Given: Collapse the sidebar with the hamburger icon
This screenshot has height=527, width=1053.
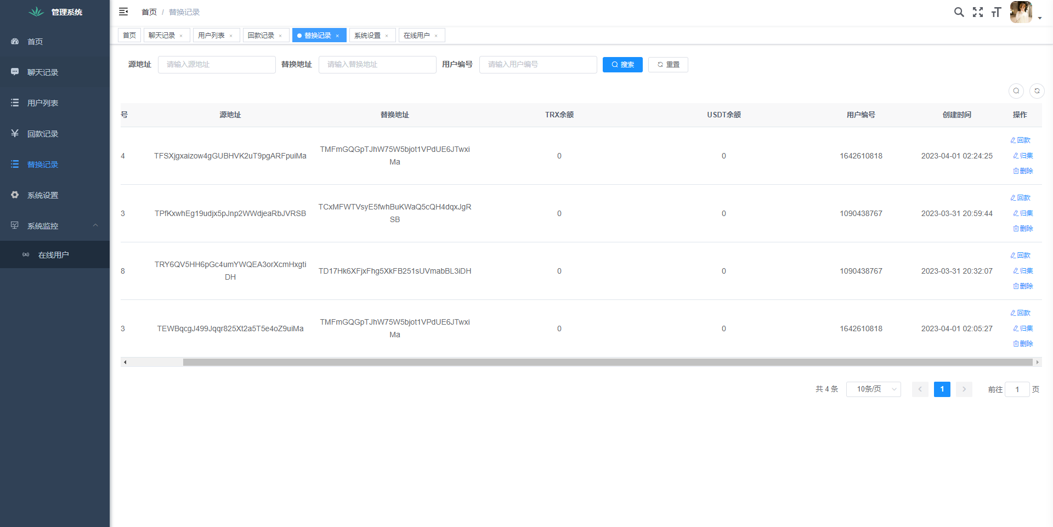Looking at the screenshot, I should [x=123, y=12].
